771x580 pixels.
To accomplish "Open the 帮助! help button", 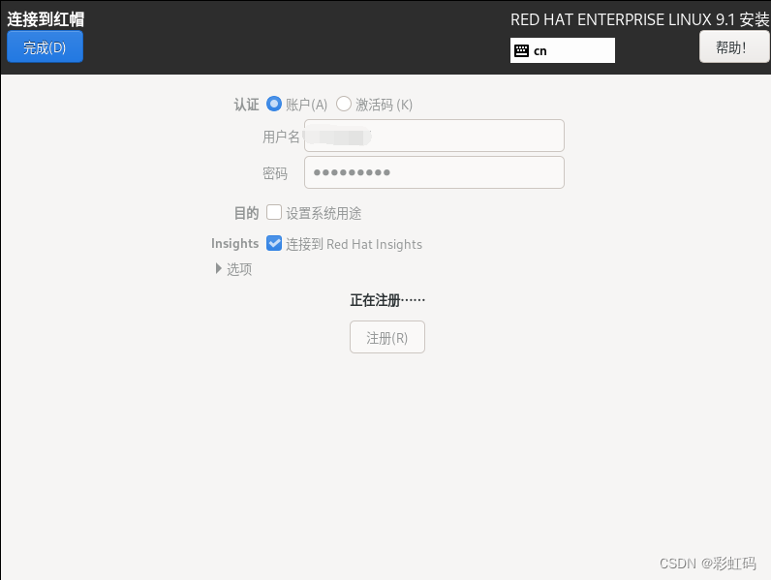I will tap(734, 47).
